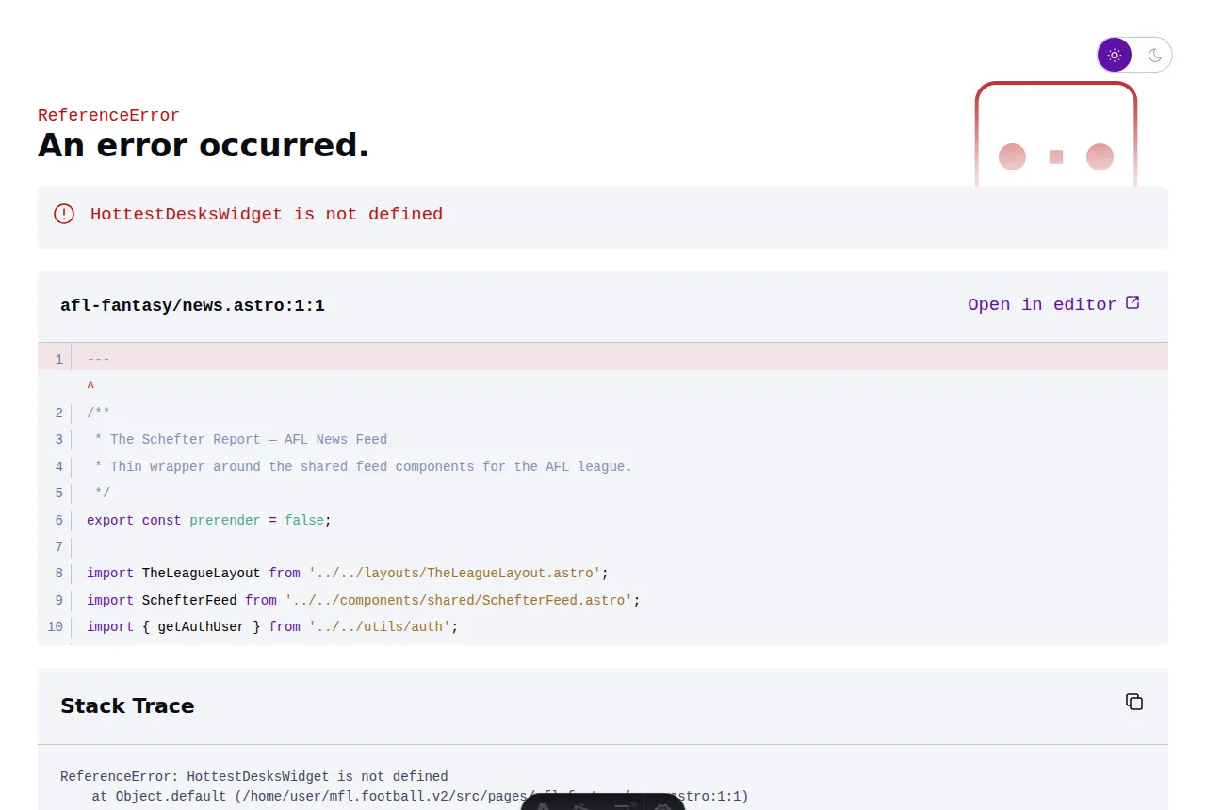Select the sun light-theme icon
The width and height of the screenshot is (1206, 810).
pyautogui.click(x=1115, y=55)
